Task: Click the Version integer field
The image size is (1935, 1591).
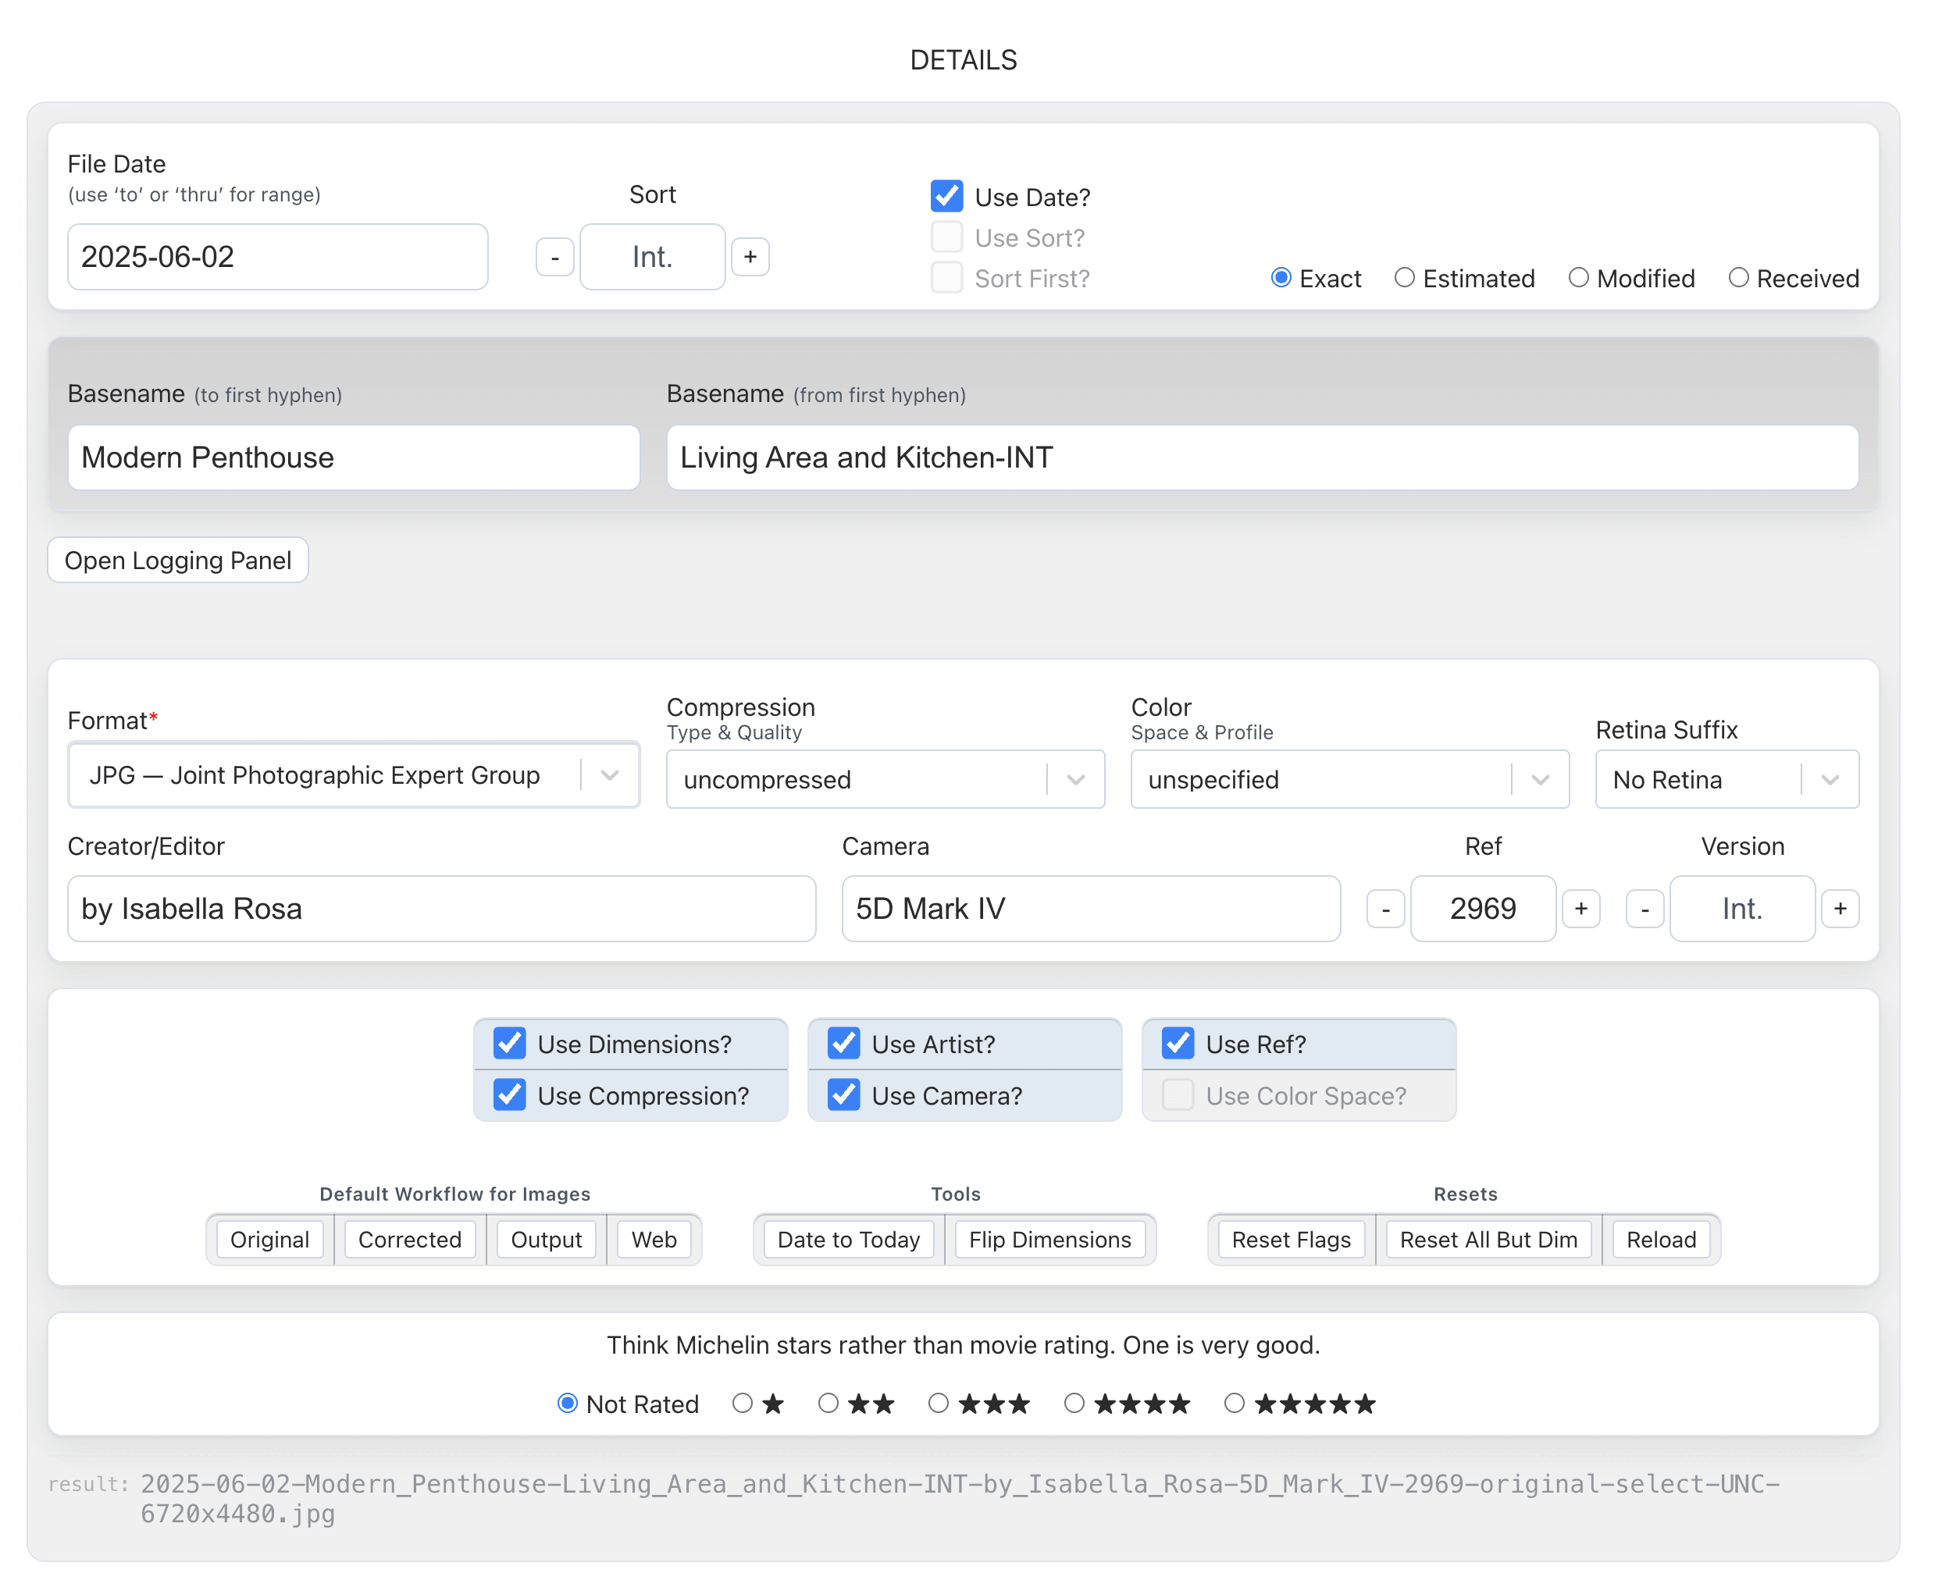Action: click(1741, 908)
